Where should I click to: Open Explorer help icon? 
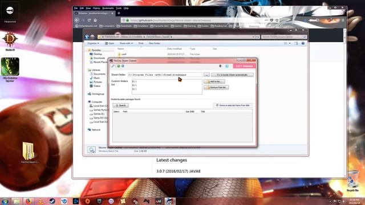pyautogui.click(x=303, y=43)
